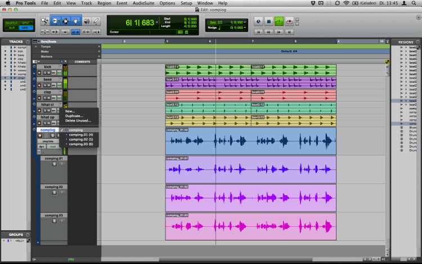422x264 pixels.
Task: Click the Wi-Fi icon in menu bar
Action: point(346,3)
